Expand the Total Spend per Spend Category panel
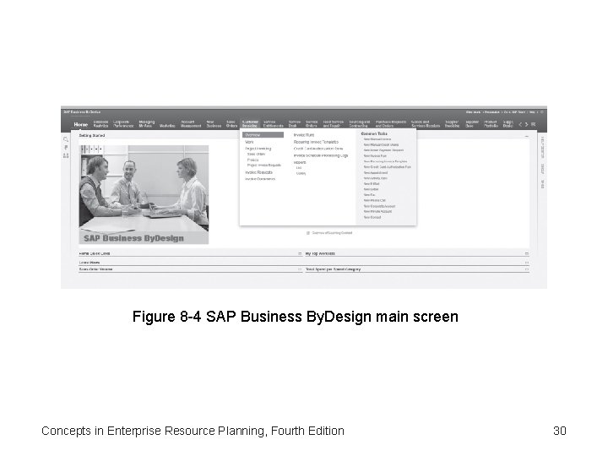Viewport: 608px width, 456px height. click(527, 269)
